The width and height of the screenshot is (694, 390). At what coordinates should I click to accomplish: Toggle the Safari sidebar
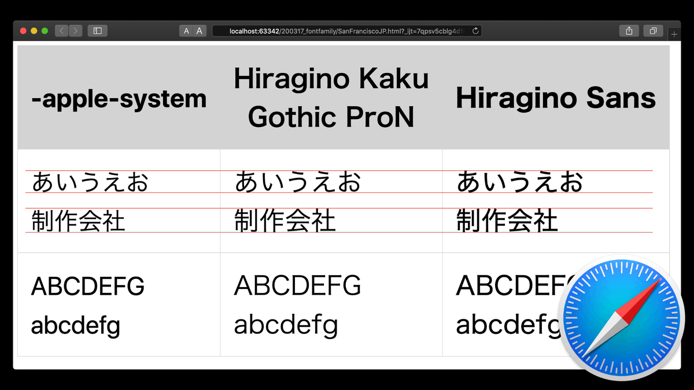[97, 31]
